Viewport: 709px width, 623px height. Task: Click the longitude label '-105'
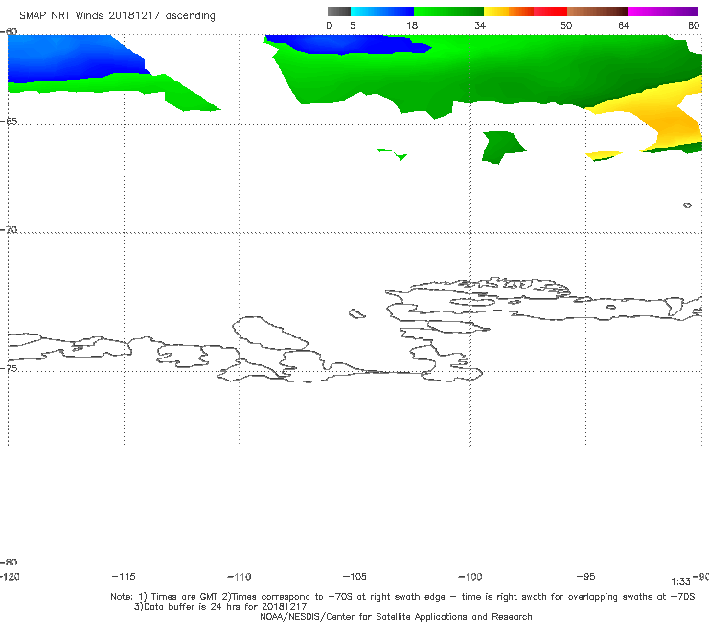click(354, 576)
